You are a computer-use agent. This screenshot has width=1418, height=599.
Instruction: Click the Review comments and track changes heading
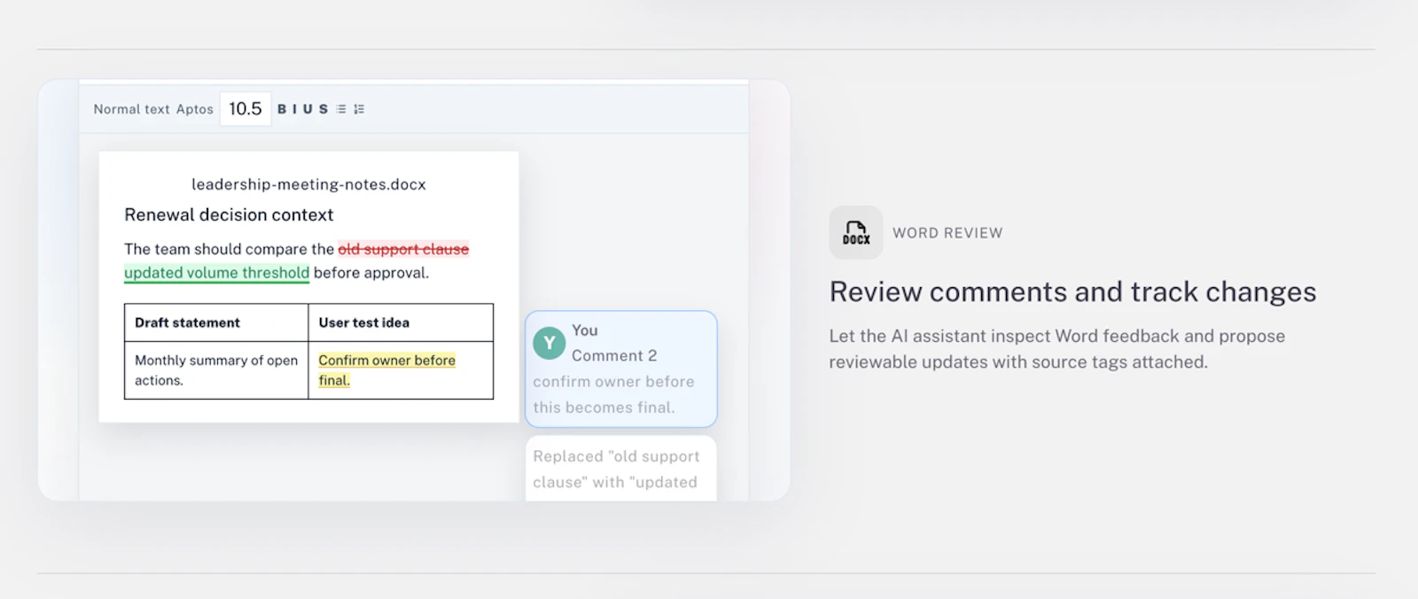pyautogui.click(x=1072, y=292)
